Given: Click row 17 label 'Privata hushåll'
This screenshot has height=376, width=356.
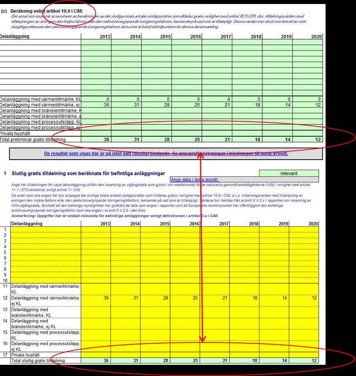Looking at the screenshot, I should [26, 355].
